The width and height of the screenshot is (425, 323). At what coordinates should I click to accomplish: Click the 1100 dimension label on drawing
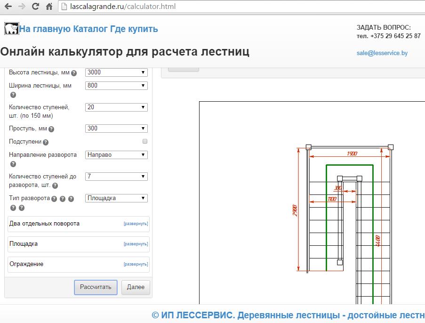click(332, 199)
